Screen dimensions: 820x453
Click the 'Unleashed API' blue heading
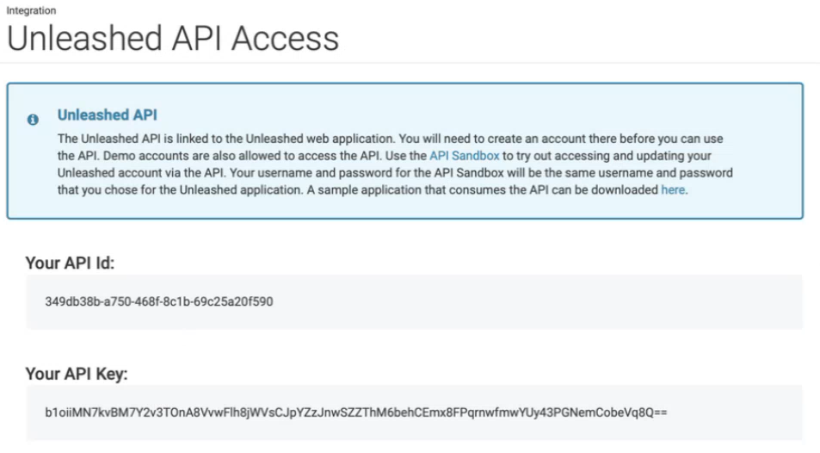click(x=108, y=115)
